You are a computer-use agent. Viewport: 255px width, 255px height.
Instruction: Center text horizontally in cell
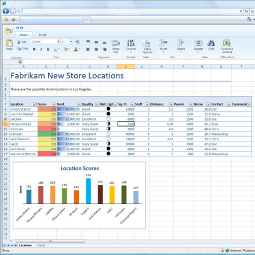point(96,49)
